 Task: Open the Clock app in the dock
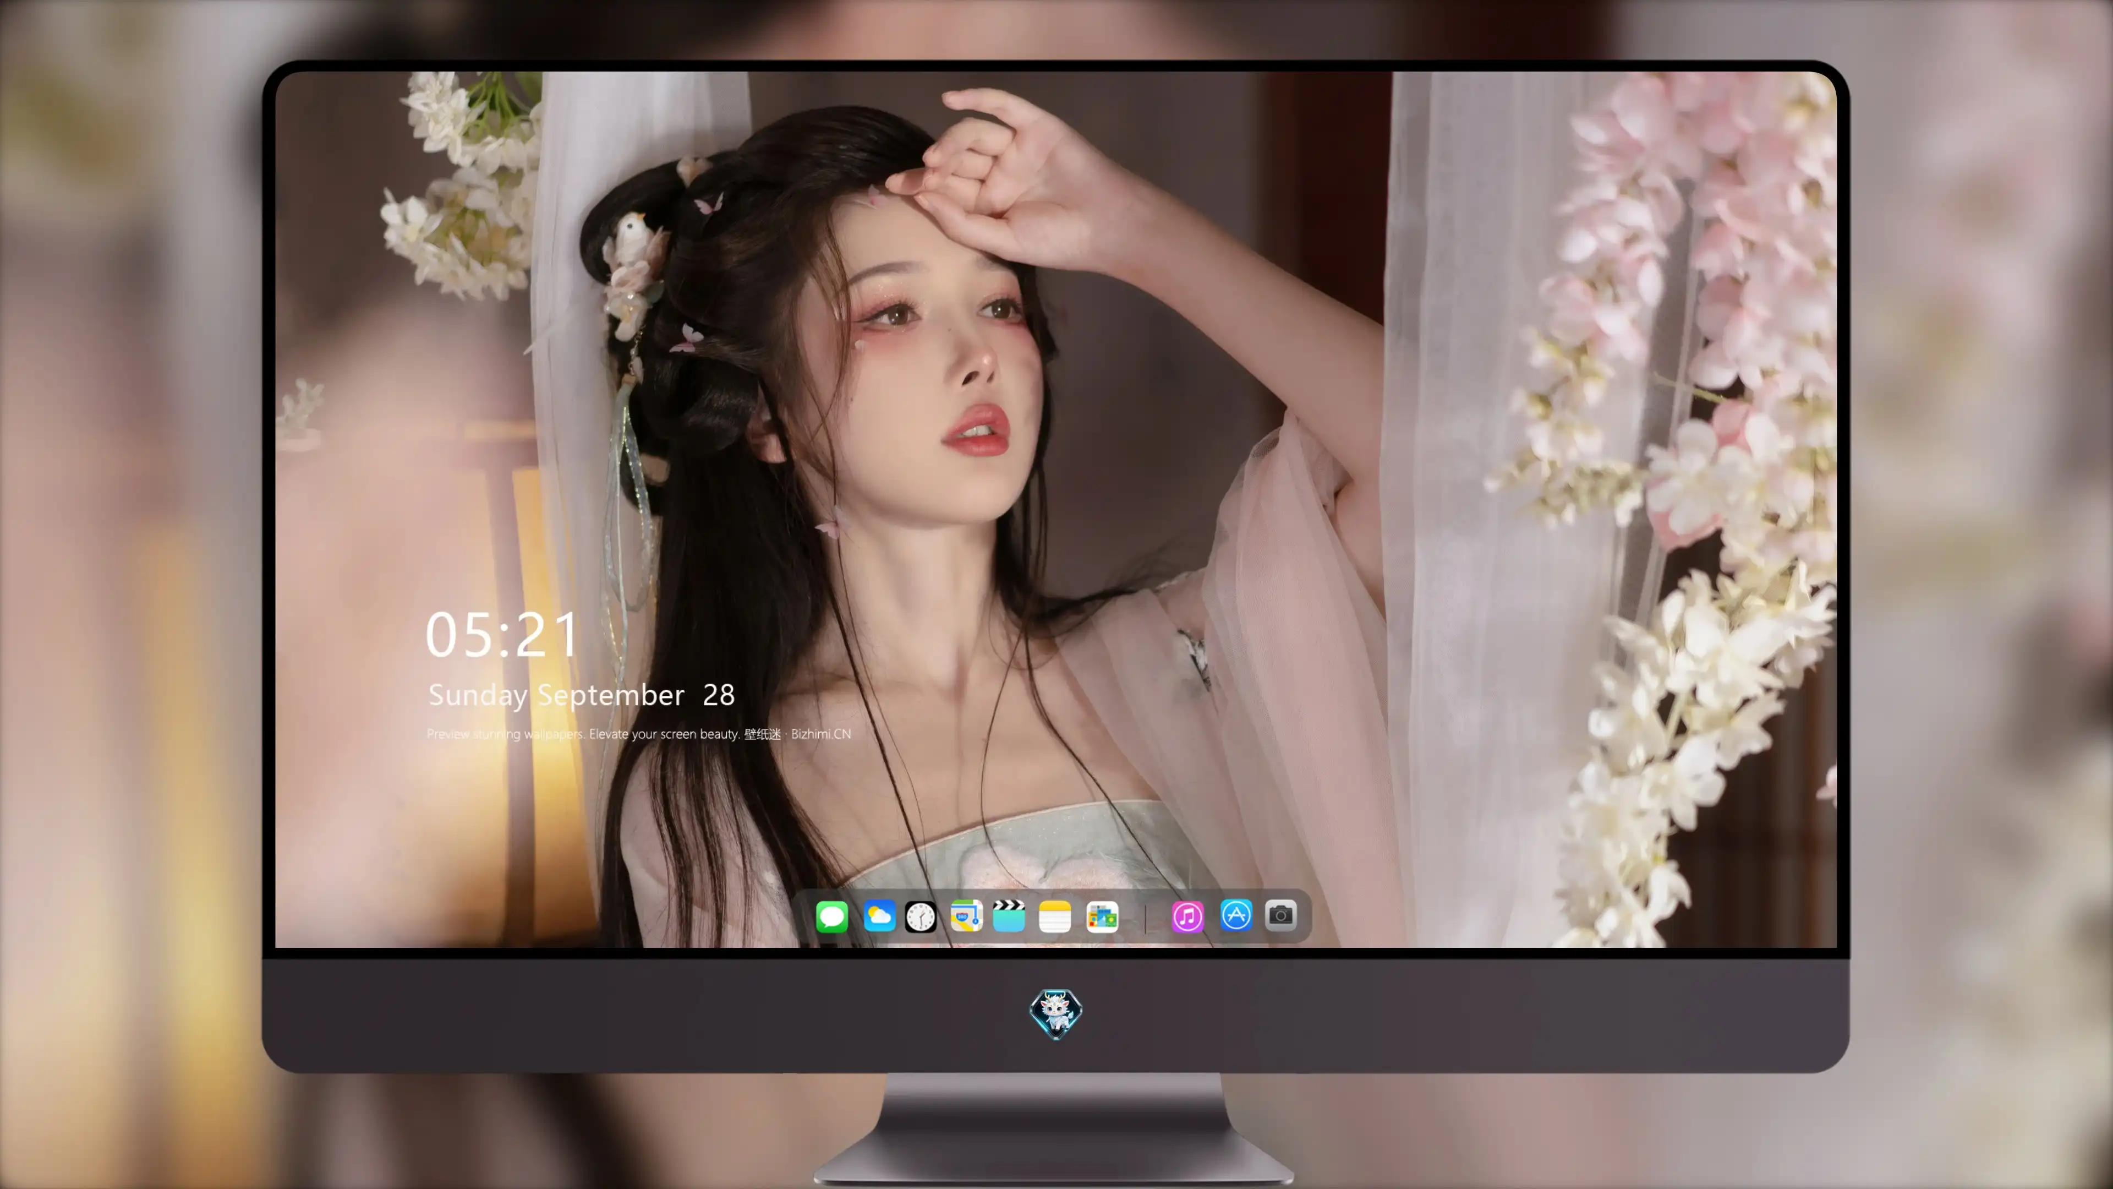tap(921, 917)
